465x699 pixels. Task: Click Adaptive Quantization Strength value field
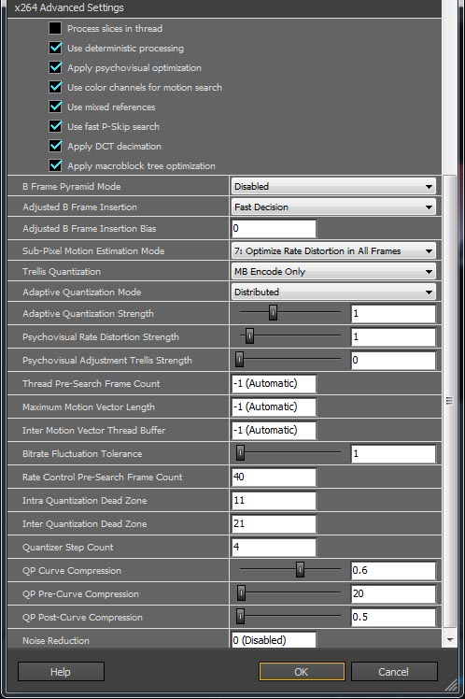pyautogui.click(x=393, y=313)
